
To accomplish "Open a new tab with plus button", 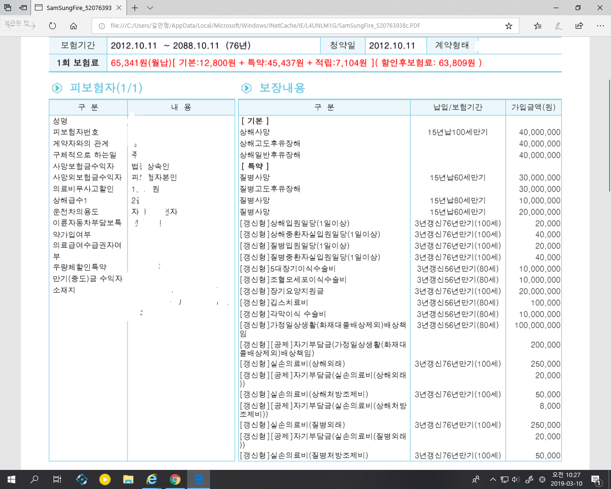I will [x=135, y=8].
